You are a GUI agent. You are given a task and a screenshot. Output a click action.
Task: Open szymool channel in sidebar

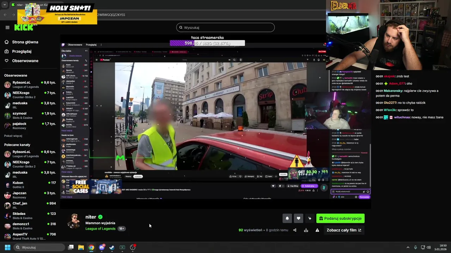pyautogui.click(x=30, y=116)
